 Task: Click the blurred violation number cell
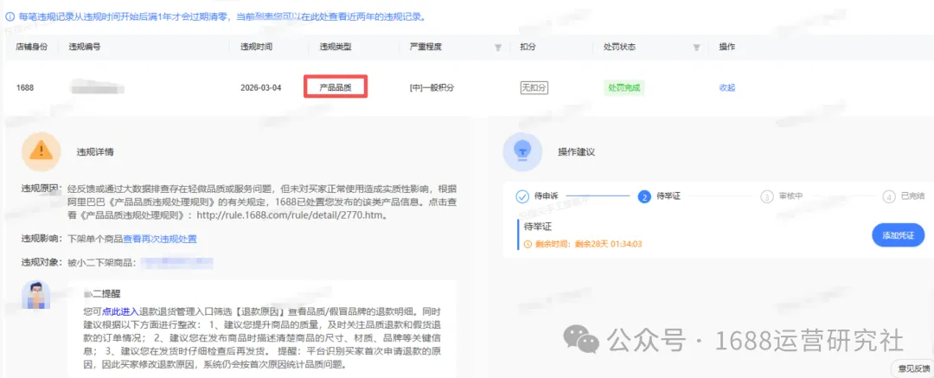97,88
